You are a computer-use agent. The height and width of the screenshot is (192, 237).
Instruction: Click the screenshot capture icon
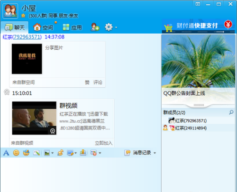[x=93, y=153]
